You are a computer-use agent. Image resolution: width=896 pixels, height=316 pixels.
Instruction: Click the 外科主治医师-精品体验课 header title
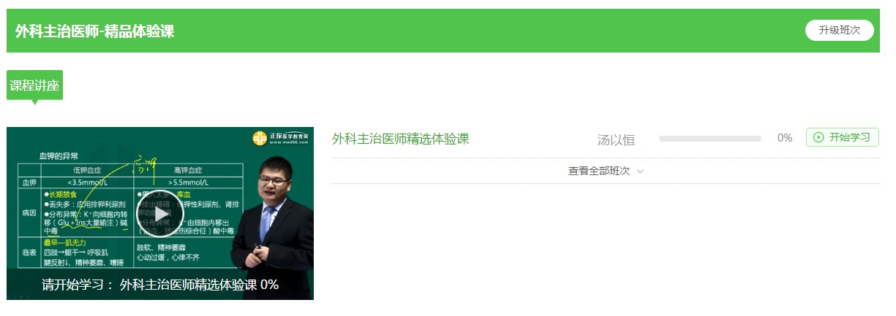94,31
